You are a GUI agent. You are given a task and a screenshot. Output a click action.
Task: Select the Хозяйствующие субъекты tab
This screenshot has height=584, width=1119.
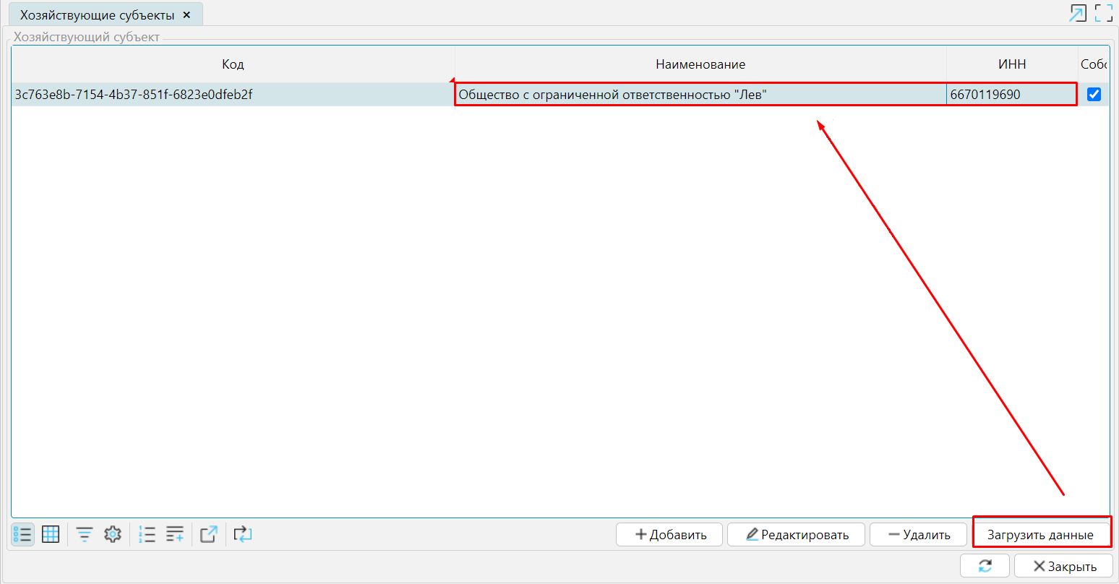click(x=97, y=15)
